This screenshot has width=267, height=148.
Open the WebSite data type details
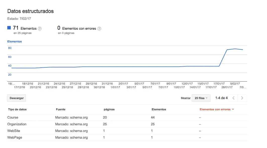click(x=14, y=131)
